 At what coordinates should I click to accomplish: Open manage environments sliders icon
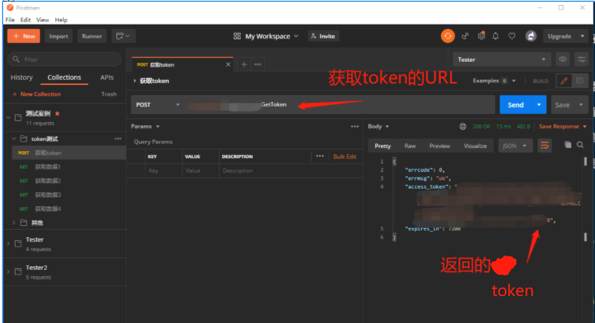(x=581, y=59)
